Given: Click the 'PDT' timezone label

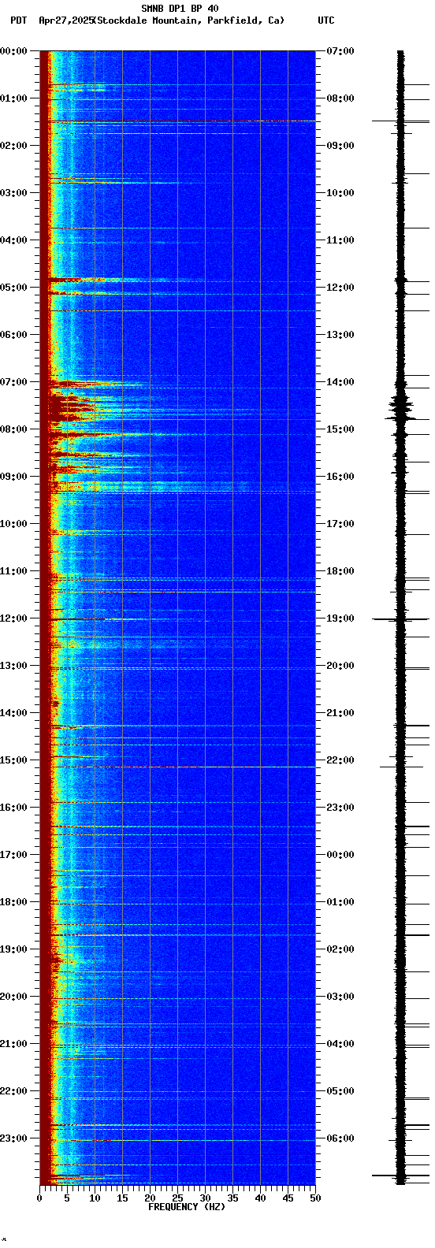Looking at the screenshot, I should click(x=18, y=20).
